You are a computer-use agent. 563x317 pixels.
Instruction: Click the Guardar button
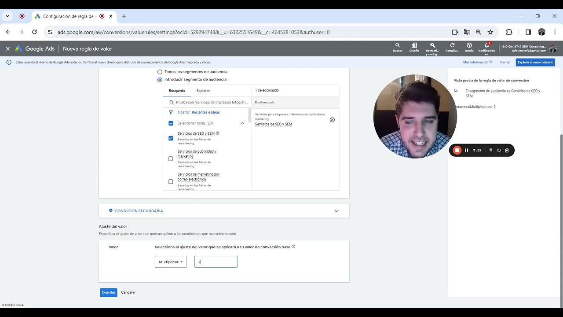[109, 292]
